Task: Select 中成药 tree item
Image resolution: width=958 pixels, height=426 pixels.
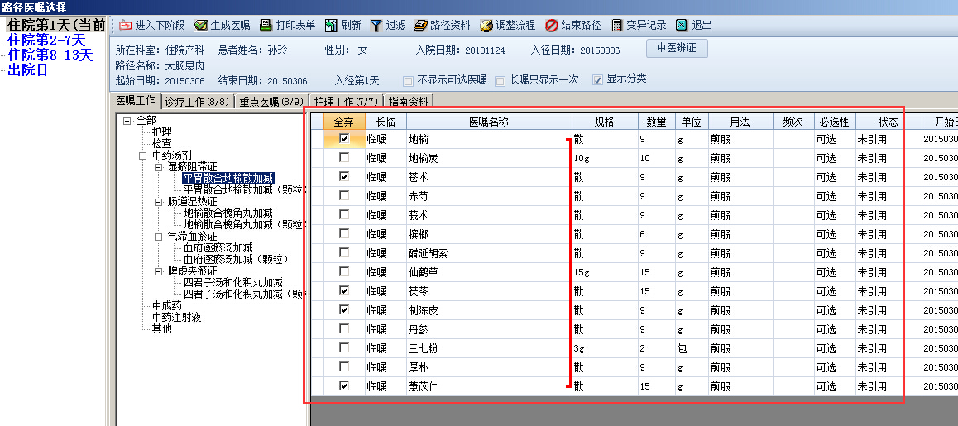Action: click(167, 305)
